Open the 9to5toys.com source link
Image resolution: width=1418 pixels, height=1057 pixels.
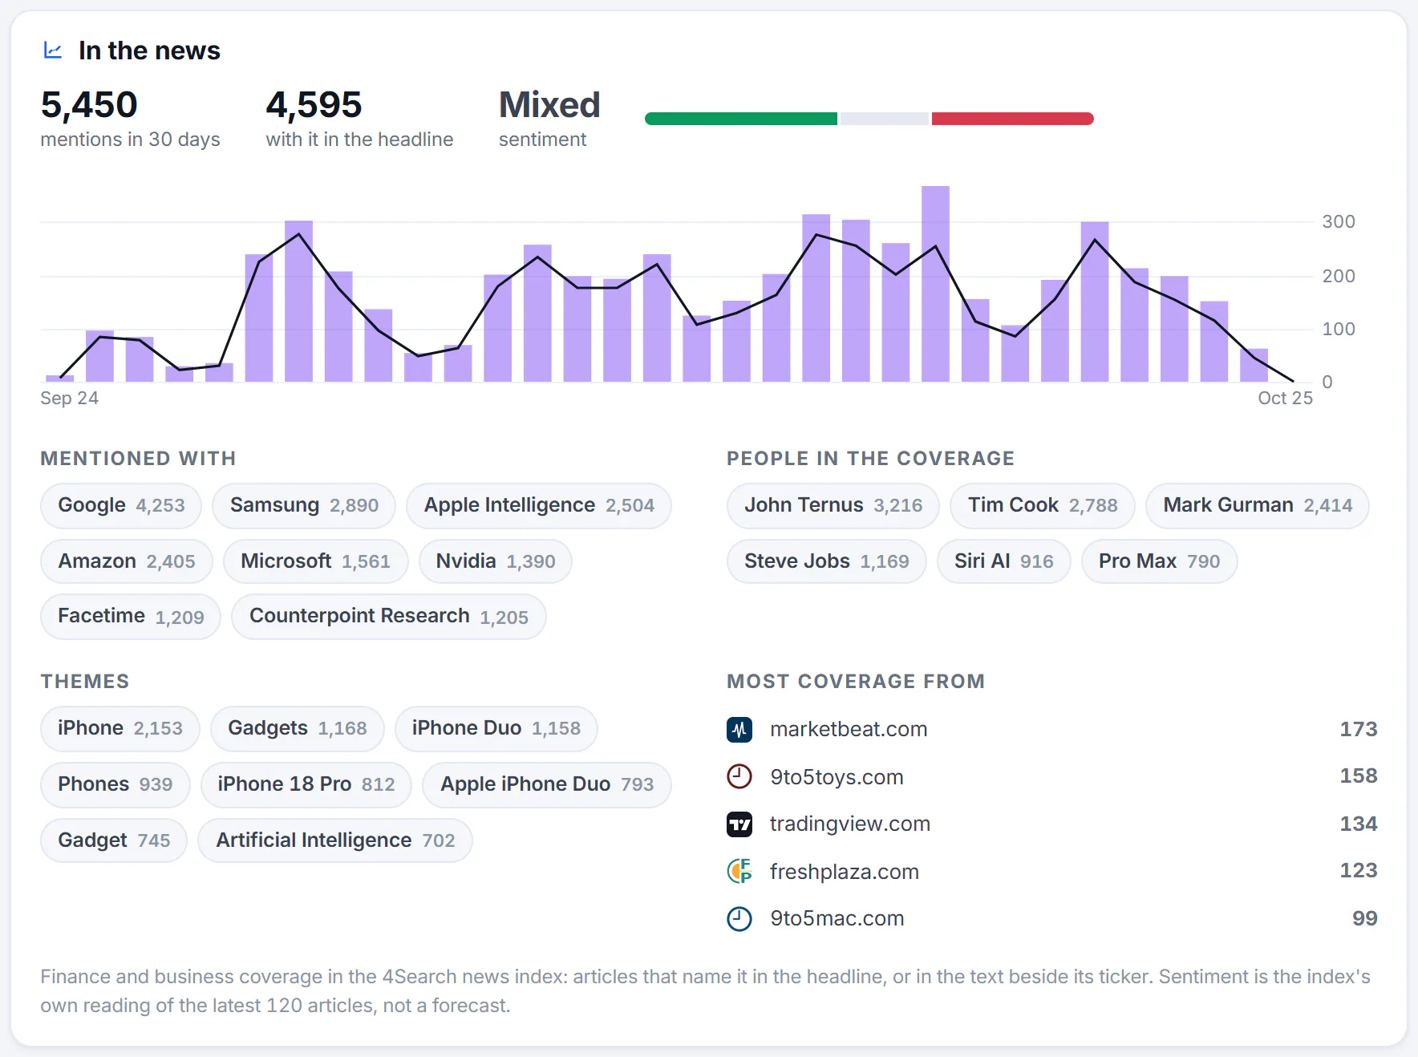837,777
